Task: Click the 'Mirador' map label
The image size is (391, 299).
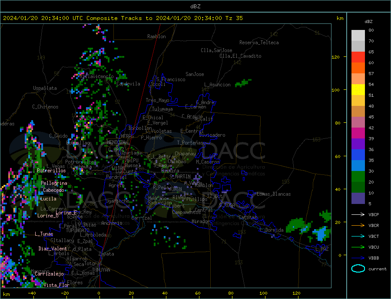Action: 201,221
